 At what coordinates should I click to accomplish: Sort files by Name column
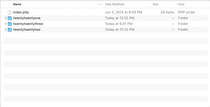point(17,4)
